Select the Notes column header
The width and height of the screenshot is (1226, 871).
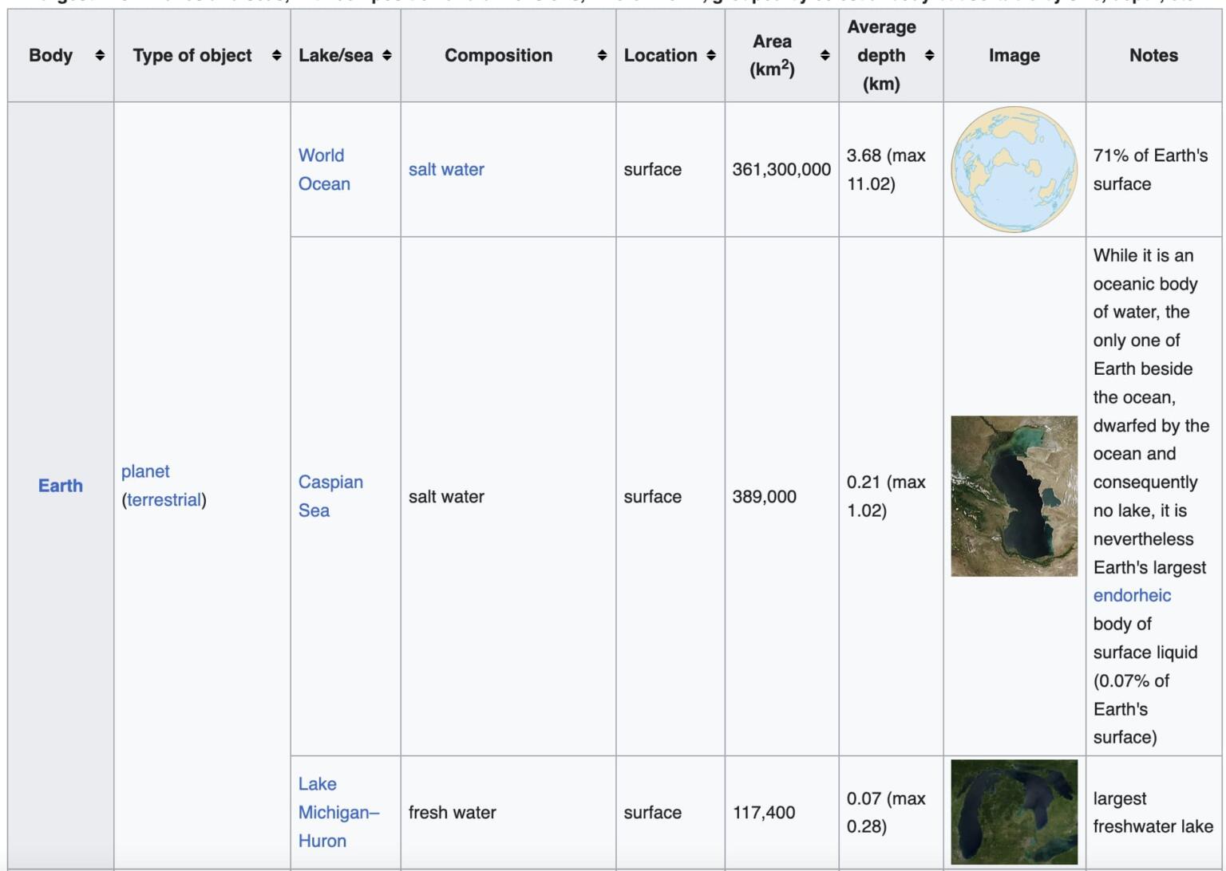(1153, 56)
